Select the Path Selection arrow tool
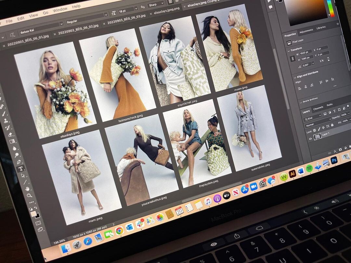The image size is (351, 263). click(23, 175)
